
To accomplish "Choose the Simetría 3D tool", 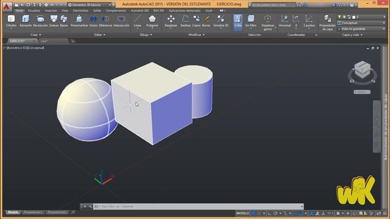I will 221,21.
